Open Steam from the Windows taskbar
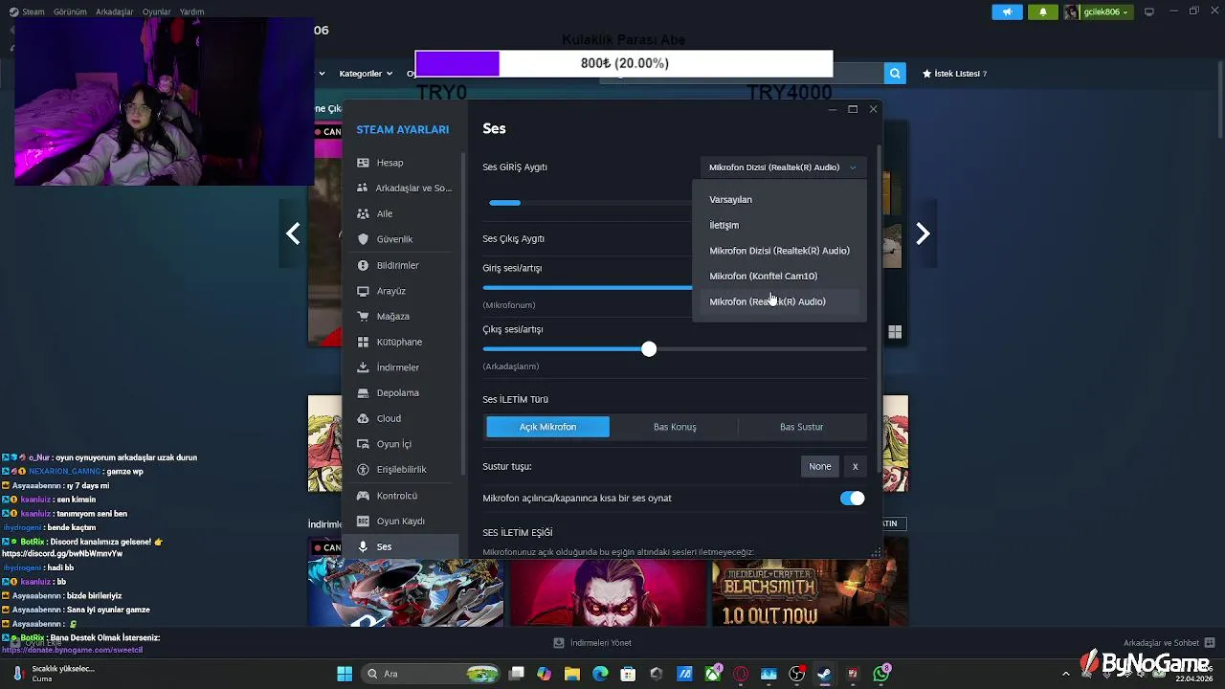The image size is (1225, 689). (x=824, y=674)
